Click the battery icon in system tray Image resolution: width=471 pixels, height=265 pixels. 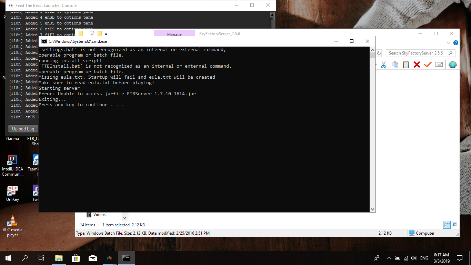398,258
